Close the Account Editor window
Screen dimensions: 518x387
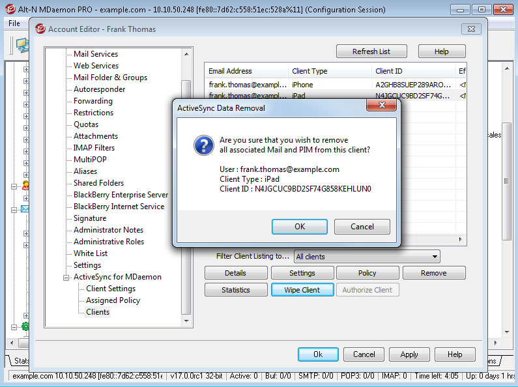point(472,29)
